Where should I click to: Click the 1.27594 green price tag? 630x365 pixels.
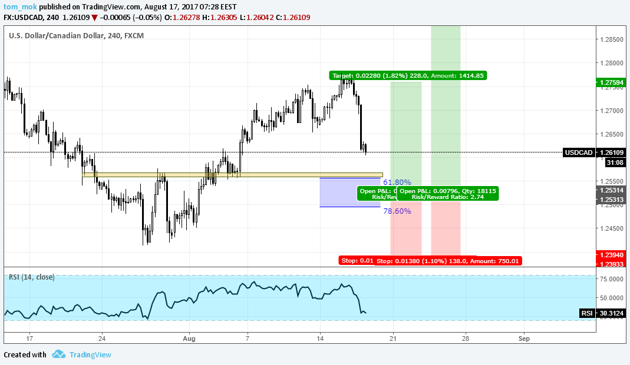click(x=612, y=82)
